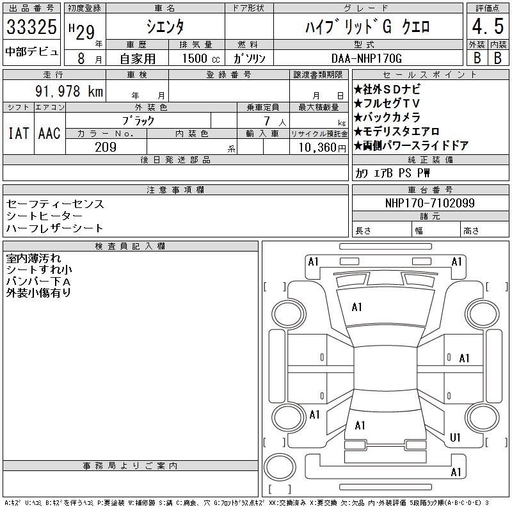This screenshot has height=512, width=512.
Task: Select the fuel type ガソリン
Action: [250, 58]
